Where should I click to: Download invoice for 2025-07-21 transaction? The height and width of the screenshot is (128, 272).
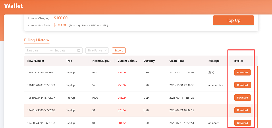click(242, 110)
